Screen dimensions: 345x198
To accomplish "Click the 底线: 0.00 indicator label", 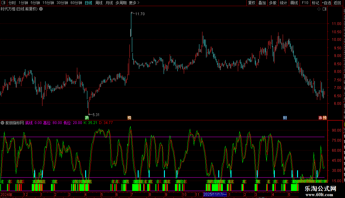I will pyautogui.click(x=34, y=123).
